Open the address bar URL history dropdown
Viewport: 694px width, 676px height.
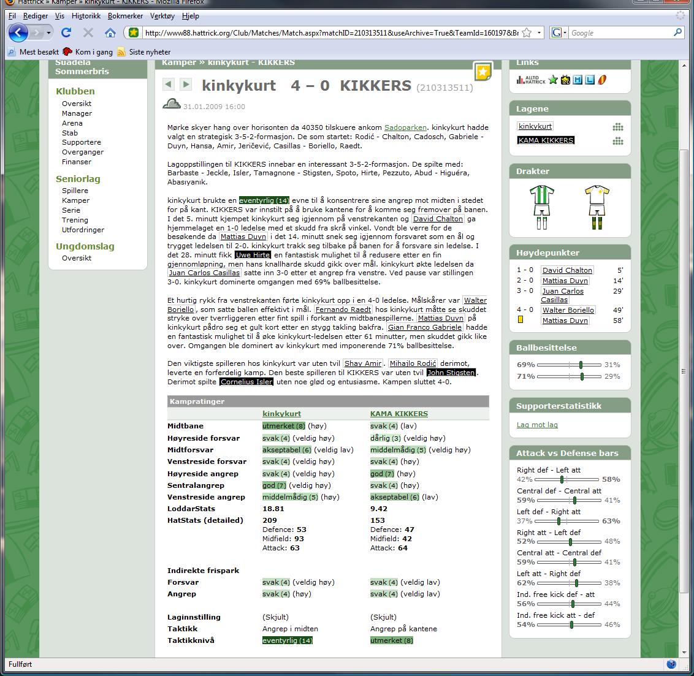tap(539, 32)
